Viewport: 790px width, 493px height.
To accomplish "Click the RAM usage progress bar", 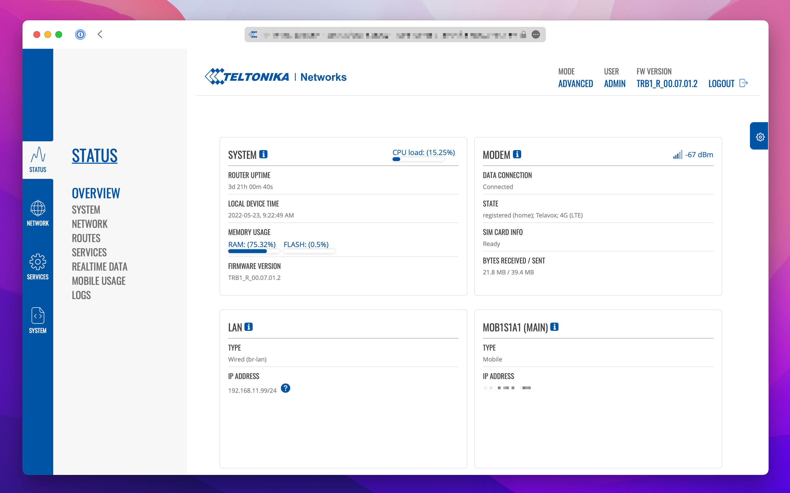I will [x=253, y=251].
